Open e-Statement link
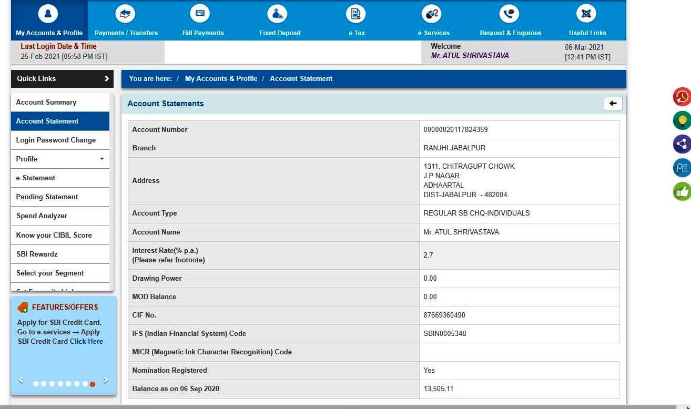Image resolution: width=691 pixels, height=409 pixels. click(60, 178)
